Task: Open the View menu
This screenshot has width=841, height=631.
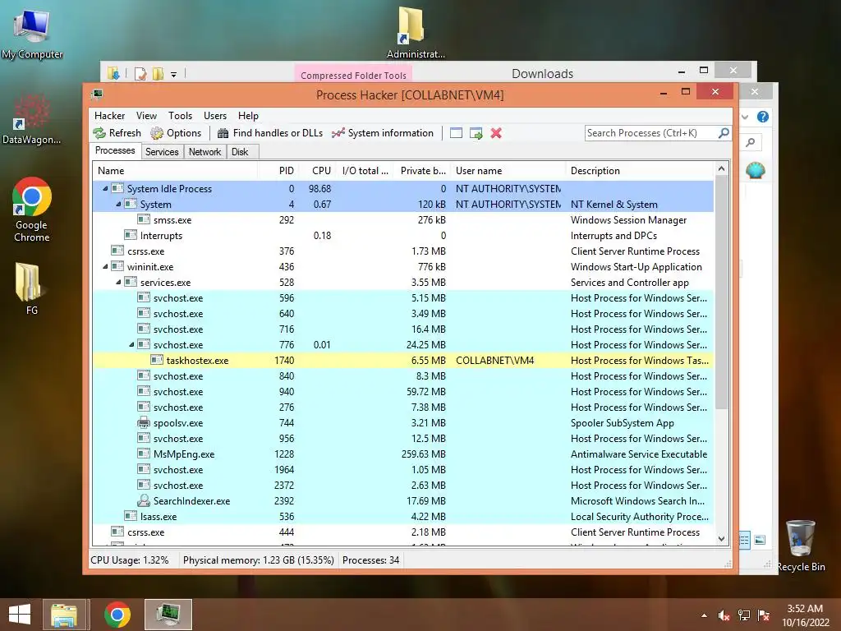Action: 146,116
